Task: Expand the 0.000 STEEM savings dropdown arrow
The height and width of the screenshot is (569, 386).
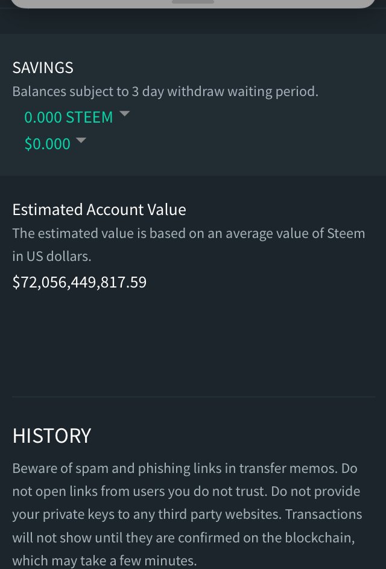Action: 124,114
